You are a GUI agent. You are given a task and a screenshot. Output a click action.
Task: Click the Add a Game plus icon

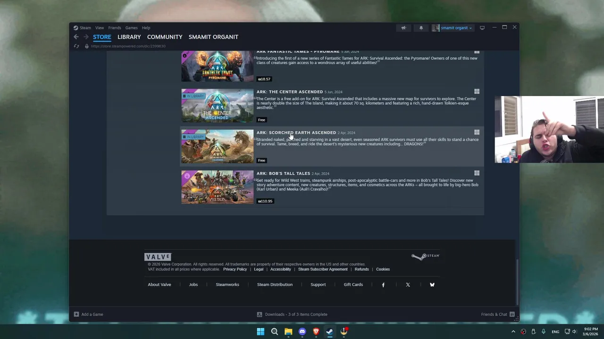pos(76,315)
